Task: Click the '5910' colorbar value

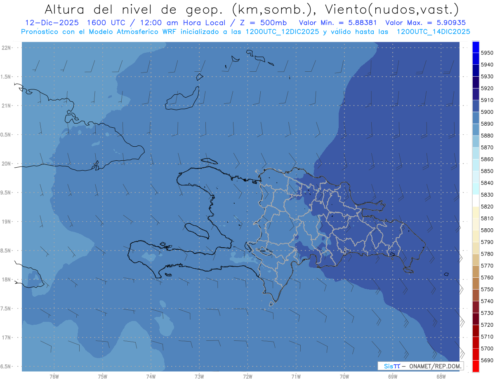Action: [487, 100]
